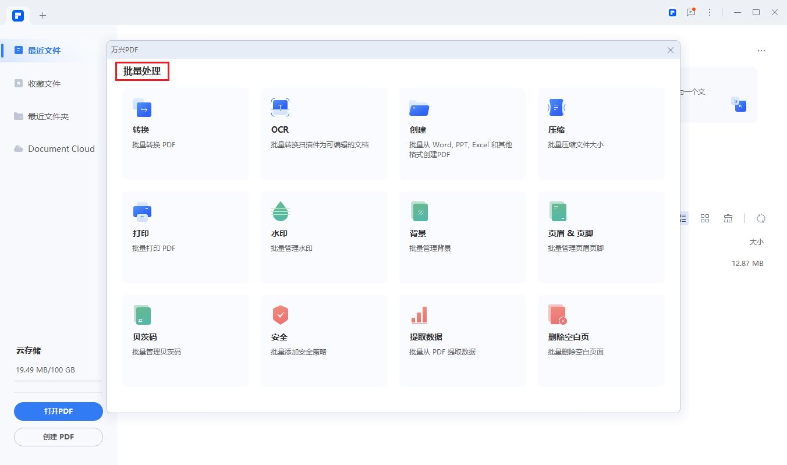The height and width of the screenshot is (465, 787).
Task: Open the 水印 watermark manager
Action: coord(324,237)
